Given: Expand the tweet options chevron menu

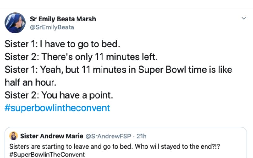Looking at the screenshot, I should click(x=244, y=18).
